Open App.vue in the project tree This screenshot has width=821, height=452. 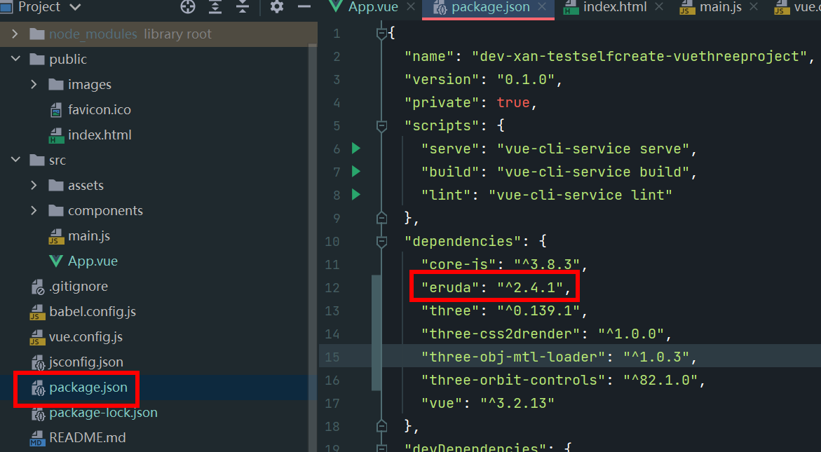tap(93, 261)
